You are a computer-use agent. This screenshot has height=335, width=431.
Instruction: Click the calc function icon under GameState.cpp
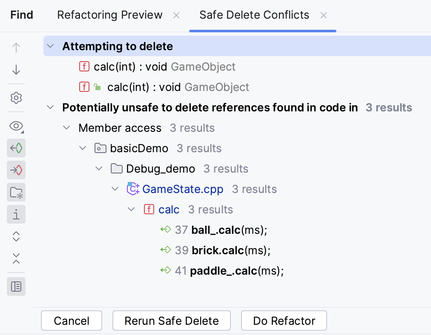[x=149, y=209]
